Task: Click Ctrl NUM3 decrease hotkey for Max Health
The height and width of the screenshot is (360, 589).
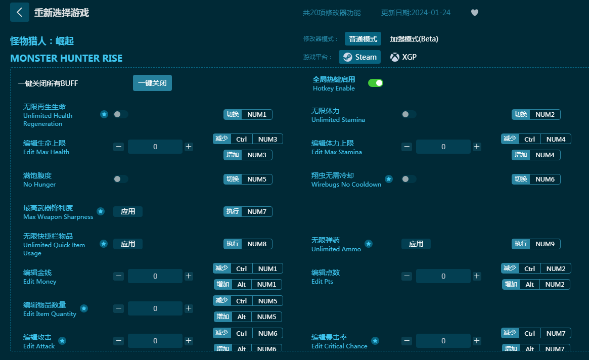Action: pos(248,139)
